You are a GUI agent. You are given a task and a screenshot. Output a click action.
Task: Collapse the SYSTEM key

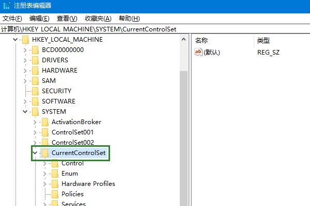tap(25, 112)
